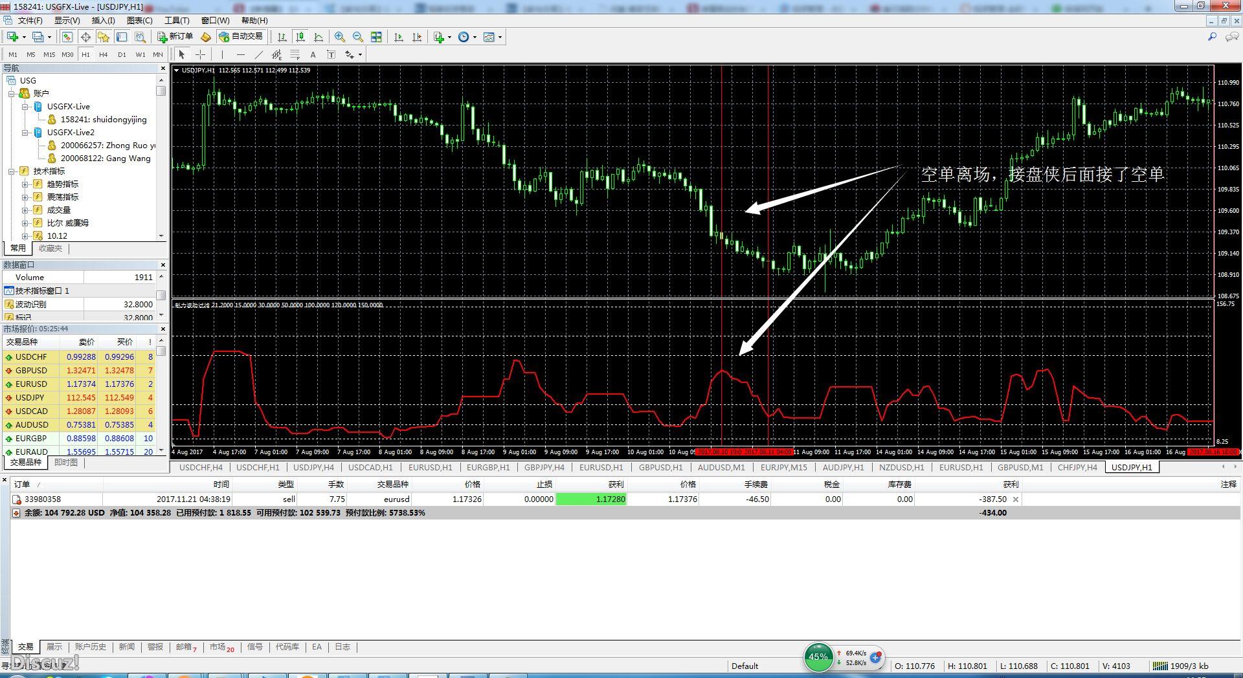
Task: Select the horizontal line drawing tool
Action: tap(241, 54)
